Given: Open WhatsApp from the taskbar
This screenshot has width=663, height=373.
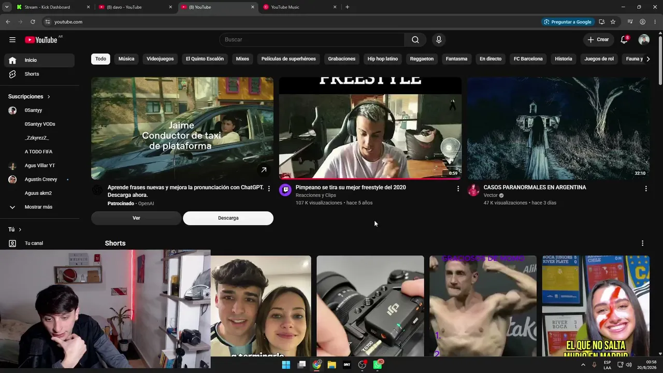Looking at the screenshot, I should click(378, 365).
